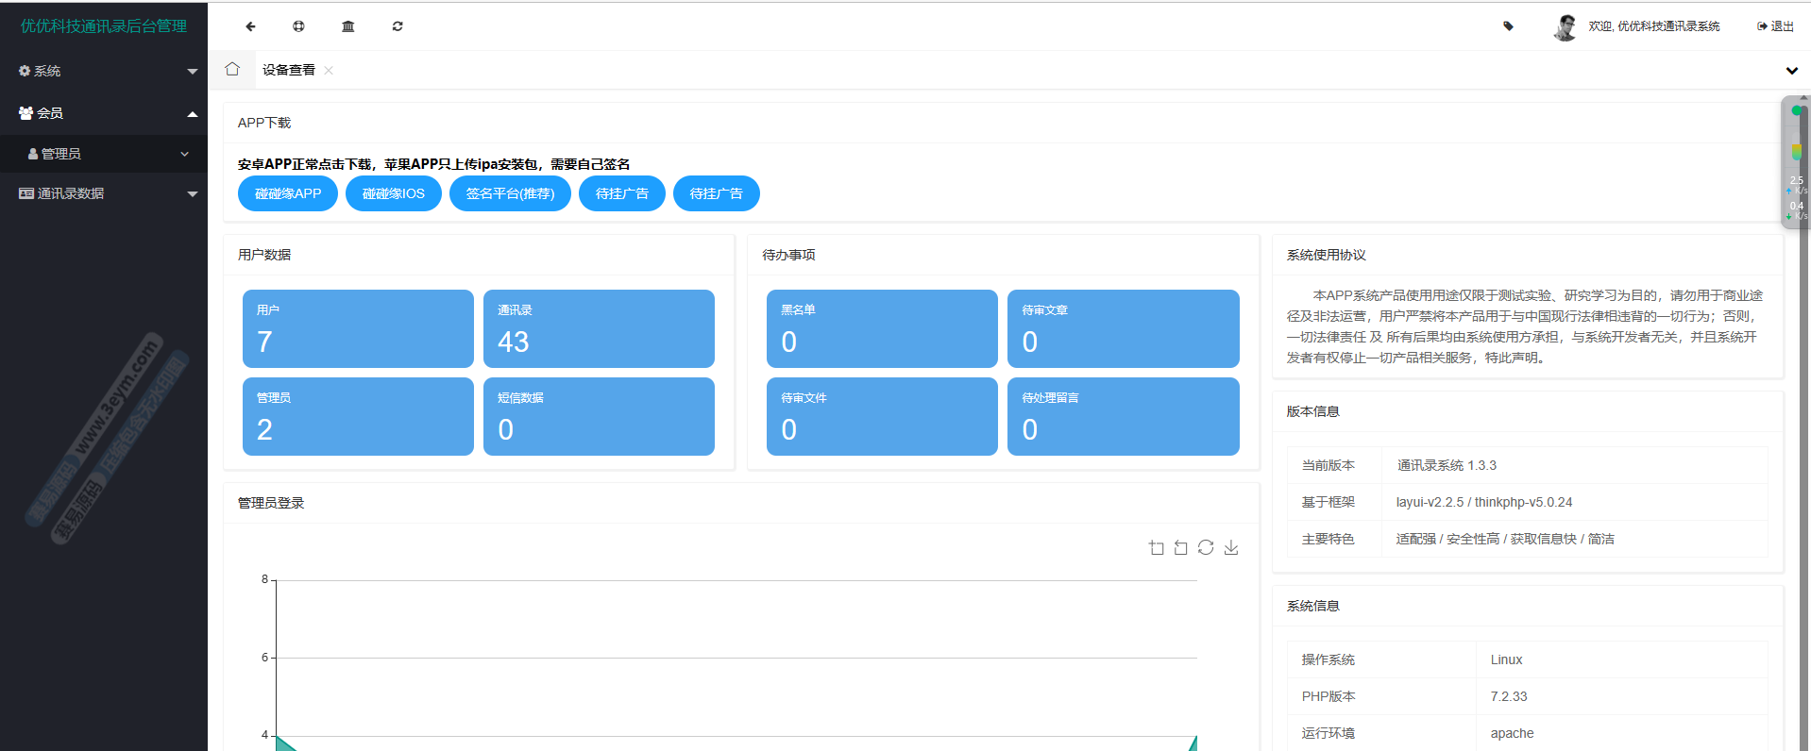Click the 碰碰缘APP download button
The height and width of the screenshot is (751, 1811).
tap(288, 193)
